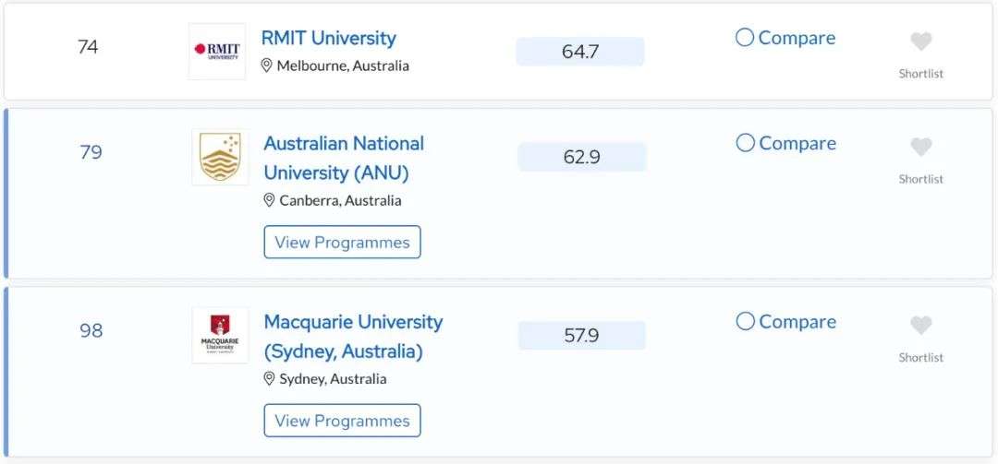
Task: Click location pin beside Melbourne, Australia
Action: 267,65
